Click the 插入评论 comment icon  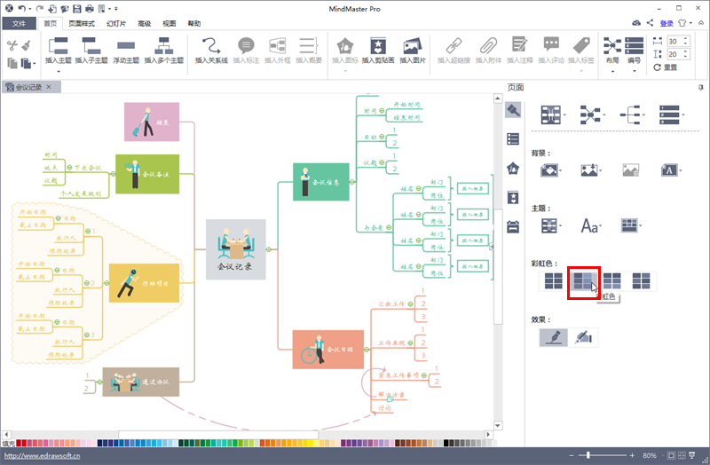click(x=551, y=44)
